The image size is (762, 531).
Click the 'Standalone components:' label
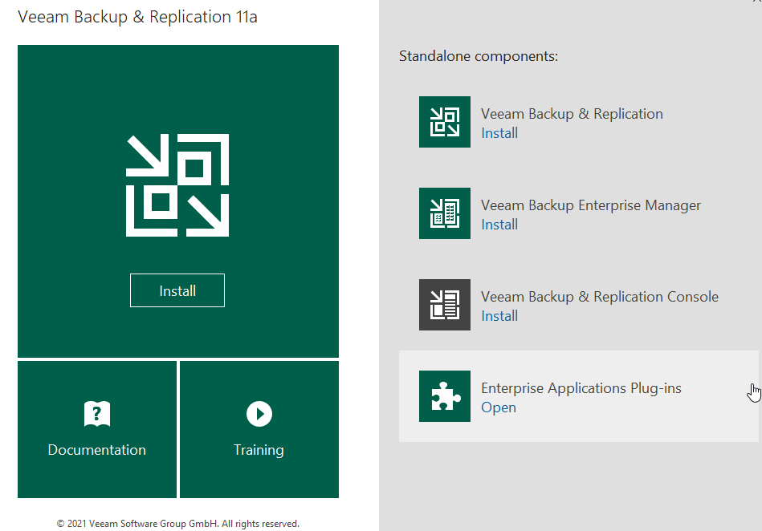point(479,56)
